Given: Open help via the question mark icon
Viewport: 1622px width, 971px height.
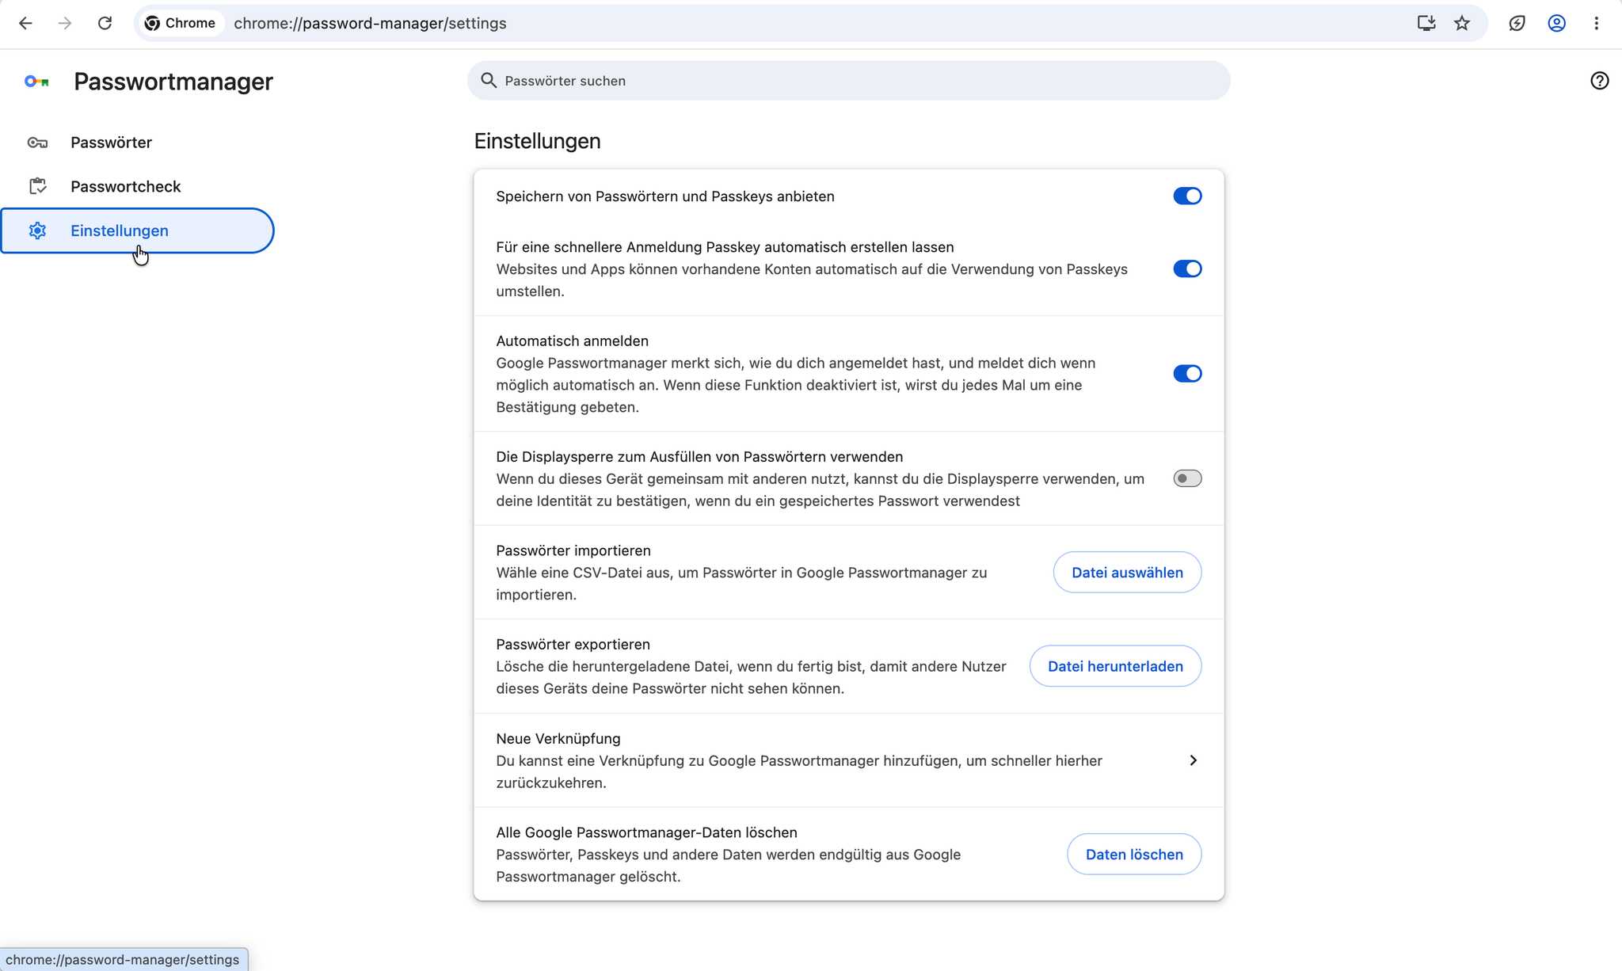Looking at the screenshot, I should 1599,81.
